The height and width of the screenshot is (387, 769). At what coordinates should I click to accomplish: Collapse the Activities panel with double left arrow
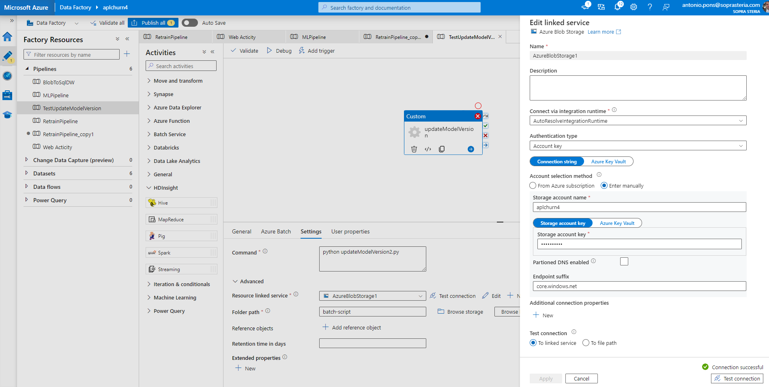tap(213, 52)
